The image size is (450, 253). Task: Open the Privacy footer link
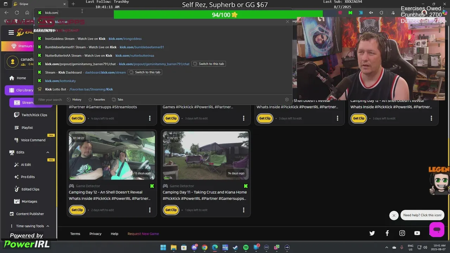(95, 234)
